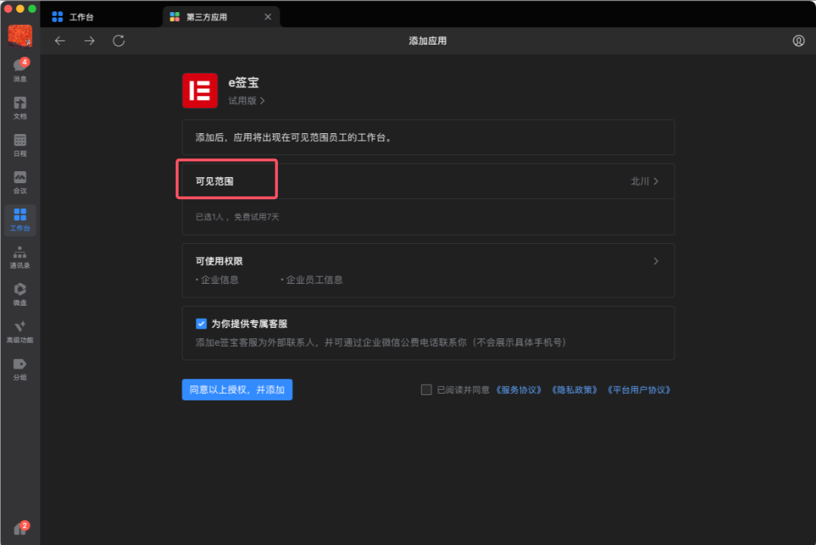Click the 企业员工信息 permission item

click(x=314, y=279)
